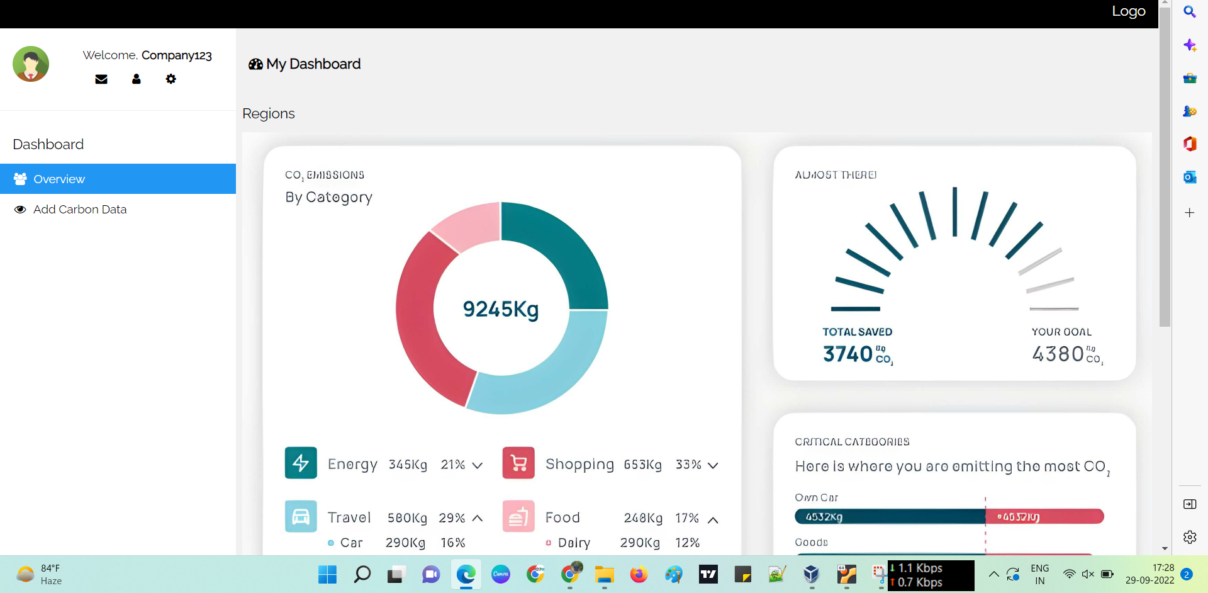Screen dimensions: 1208x593
Task: Open the Windows Start button
Action: click(x=327, y=574)
